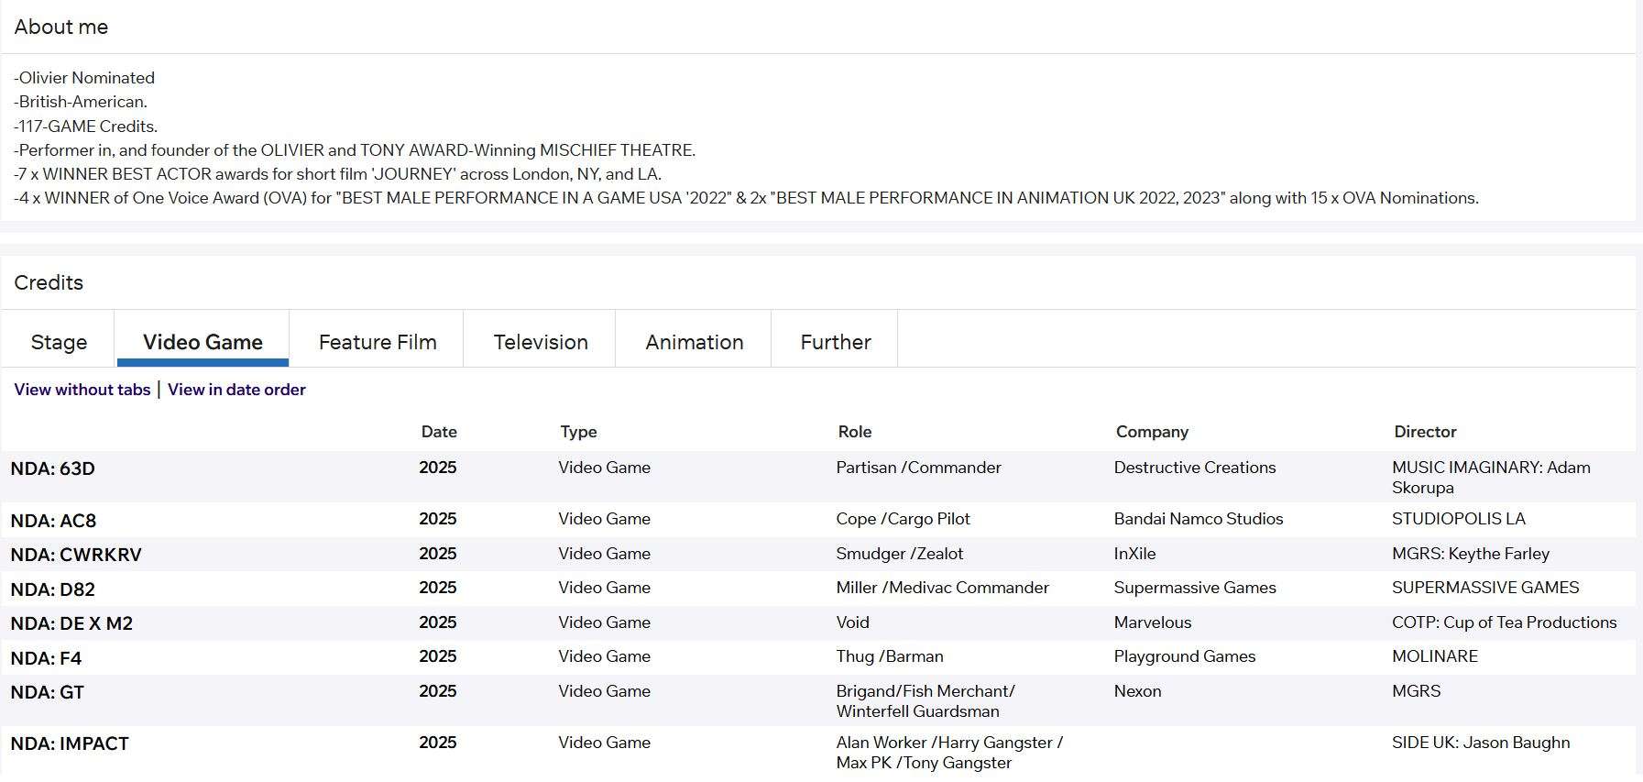The image size is (1643, 782).
Task: Select the NDA: IMPACT credit title
Action: tap(70, 743)
